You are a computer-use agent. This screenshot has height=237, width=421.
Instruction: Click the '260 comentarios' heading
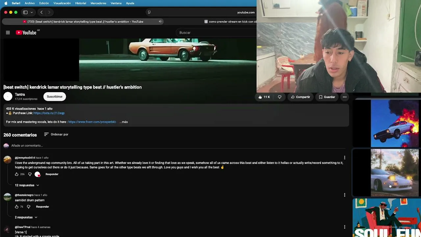[x=20, y=135]
